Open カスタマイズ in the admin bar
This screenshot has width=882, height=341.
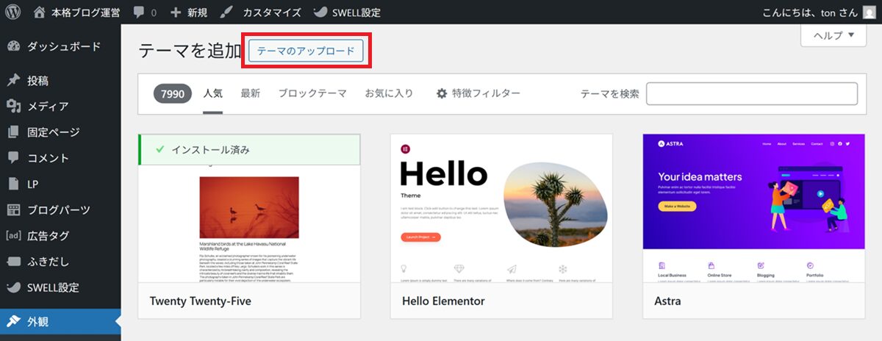[x=262, y=12]
